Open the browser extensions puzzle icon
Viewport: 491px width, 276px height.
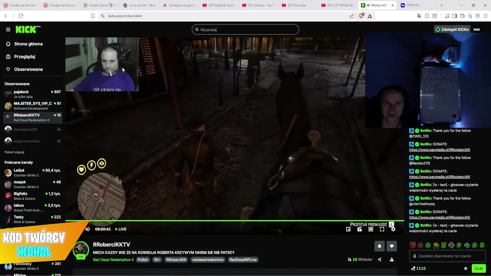pyautogui.click(x=427, y=16)
